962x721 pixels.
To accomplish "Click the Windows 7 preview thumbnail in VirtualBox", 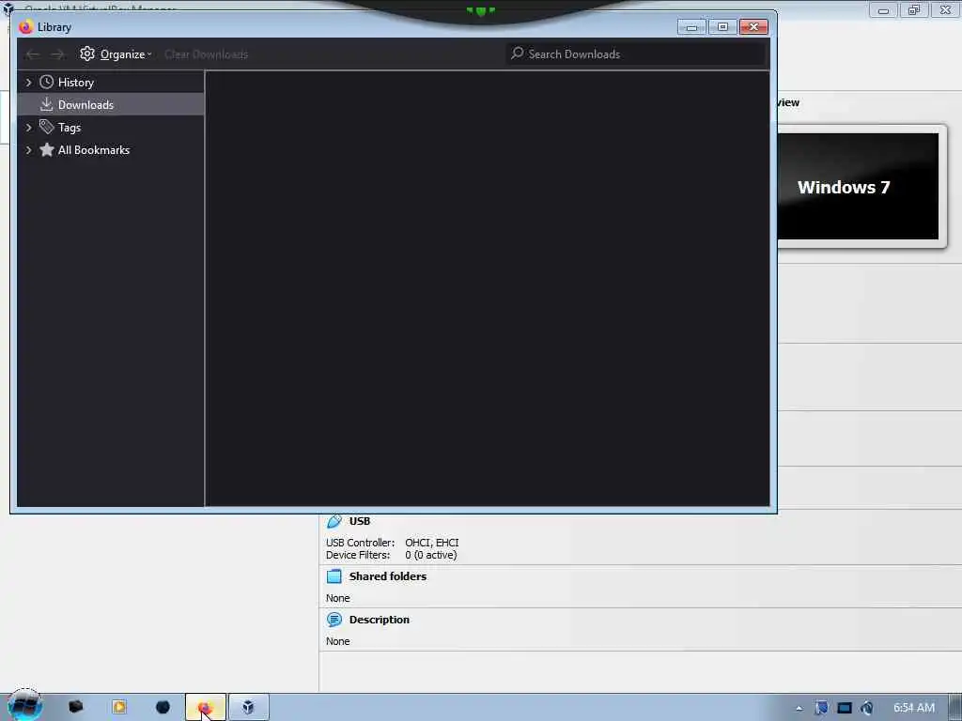I will coord(858,187).
